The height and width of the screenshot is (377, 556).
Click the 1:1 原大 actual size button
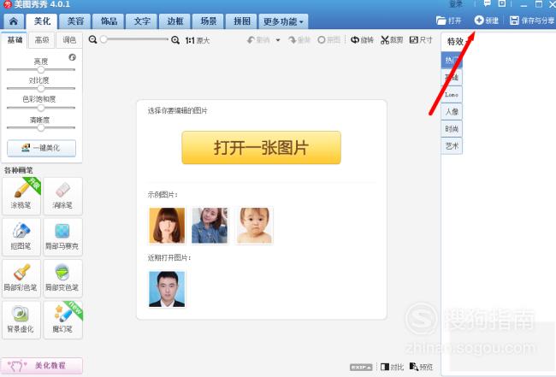198,40
